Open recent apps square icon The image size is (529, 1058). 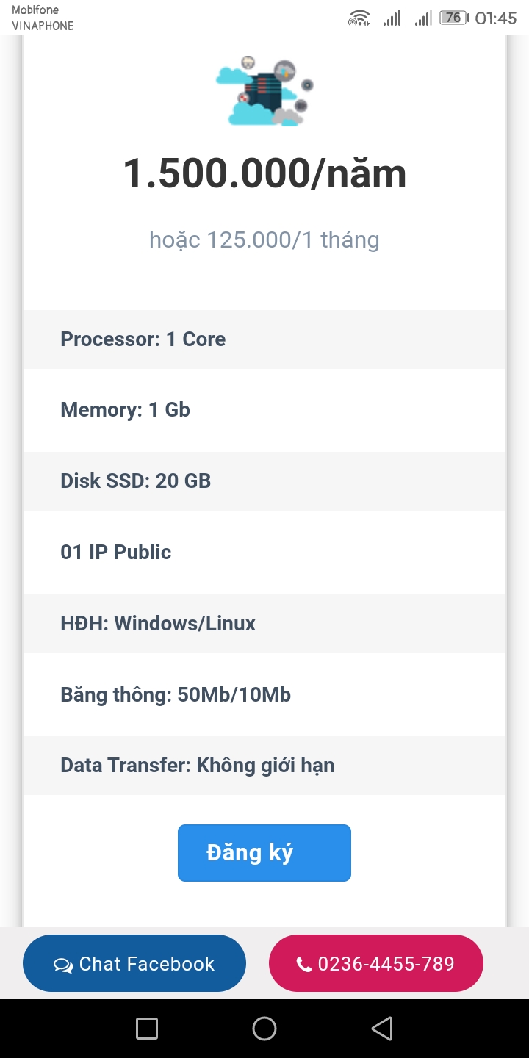tap(147, 1029)
